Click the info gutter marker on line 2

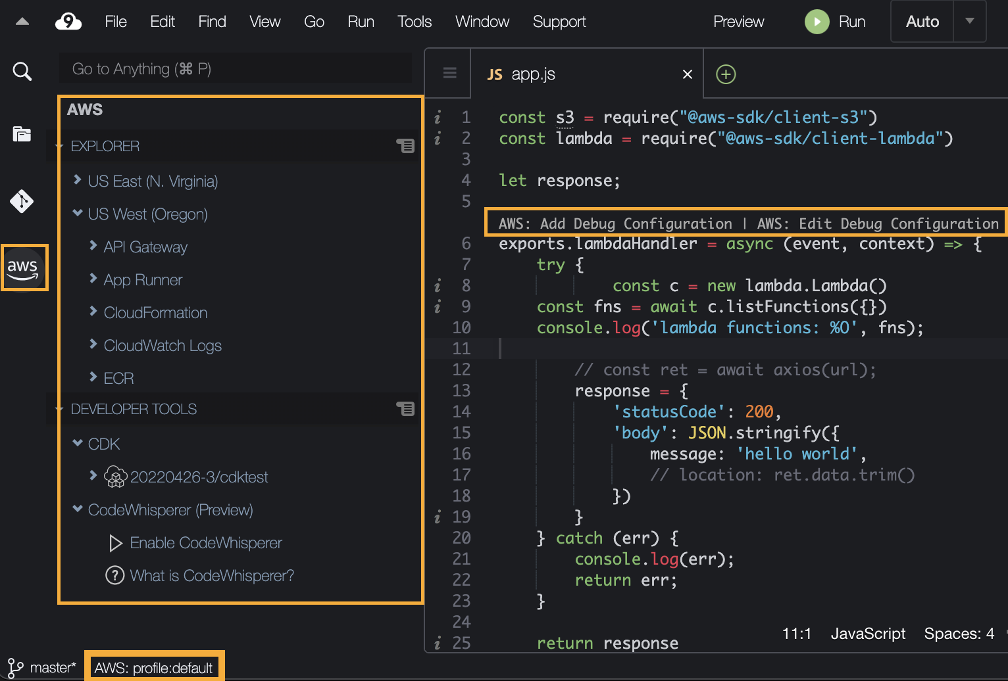tap(438, 139)
